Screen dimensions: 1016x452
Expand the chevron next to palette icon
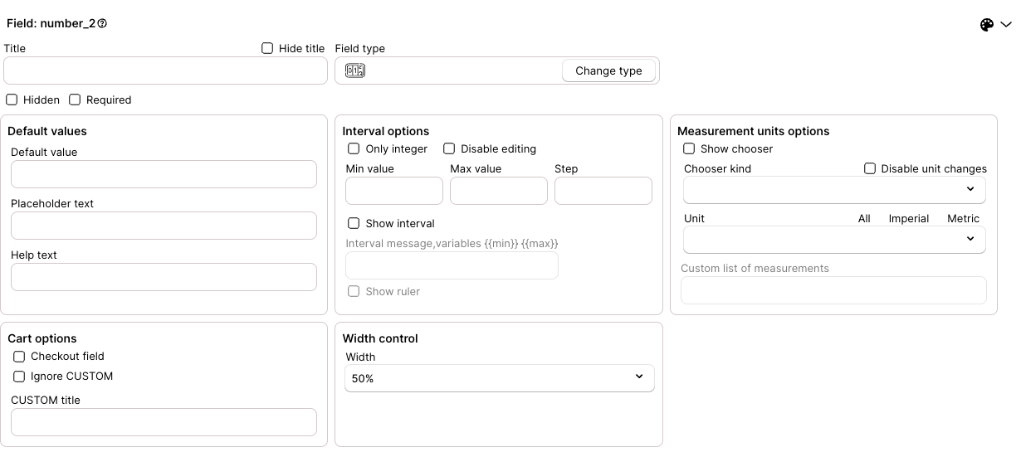pyautogui.click(x=1005, y=25)
